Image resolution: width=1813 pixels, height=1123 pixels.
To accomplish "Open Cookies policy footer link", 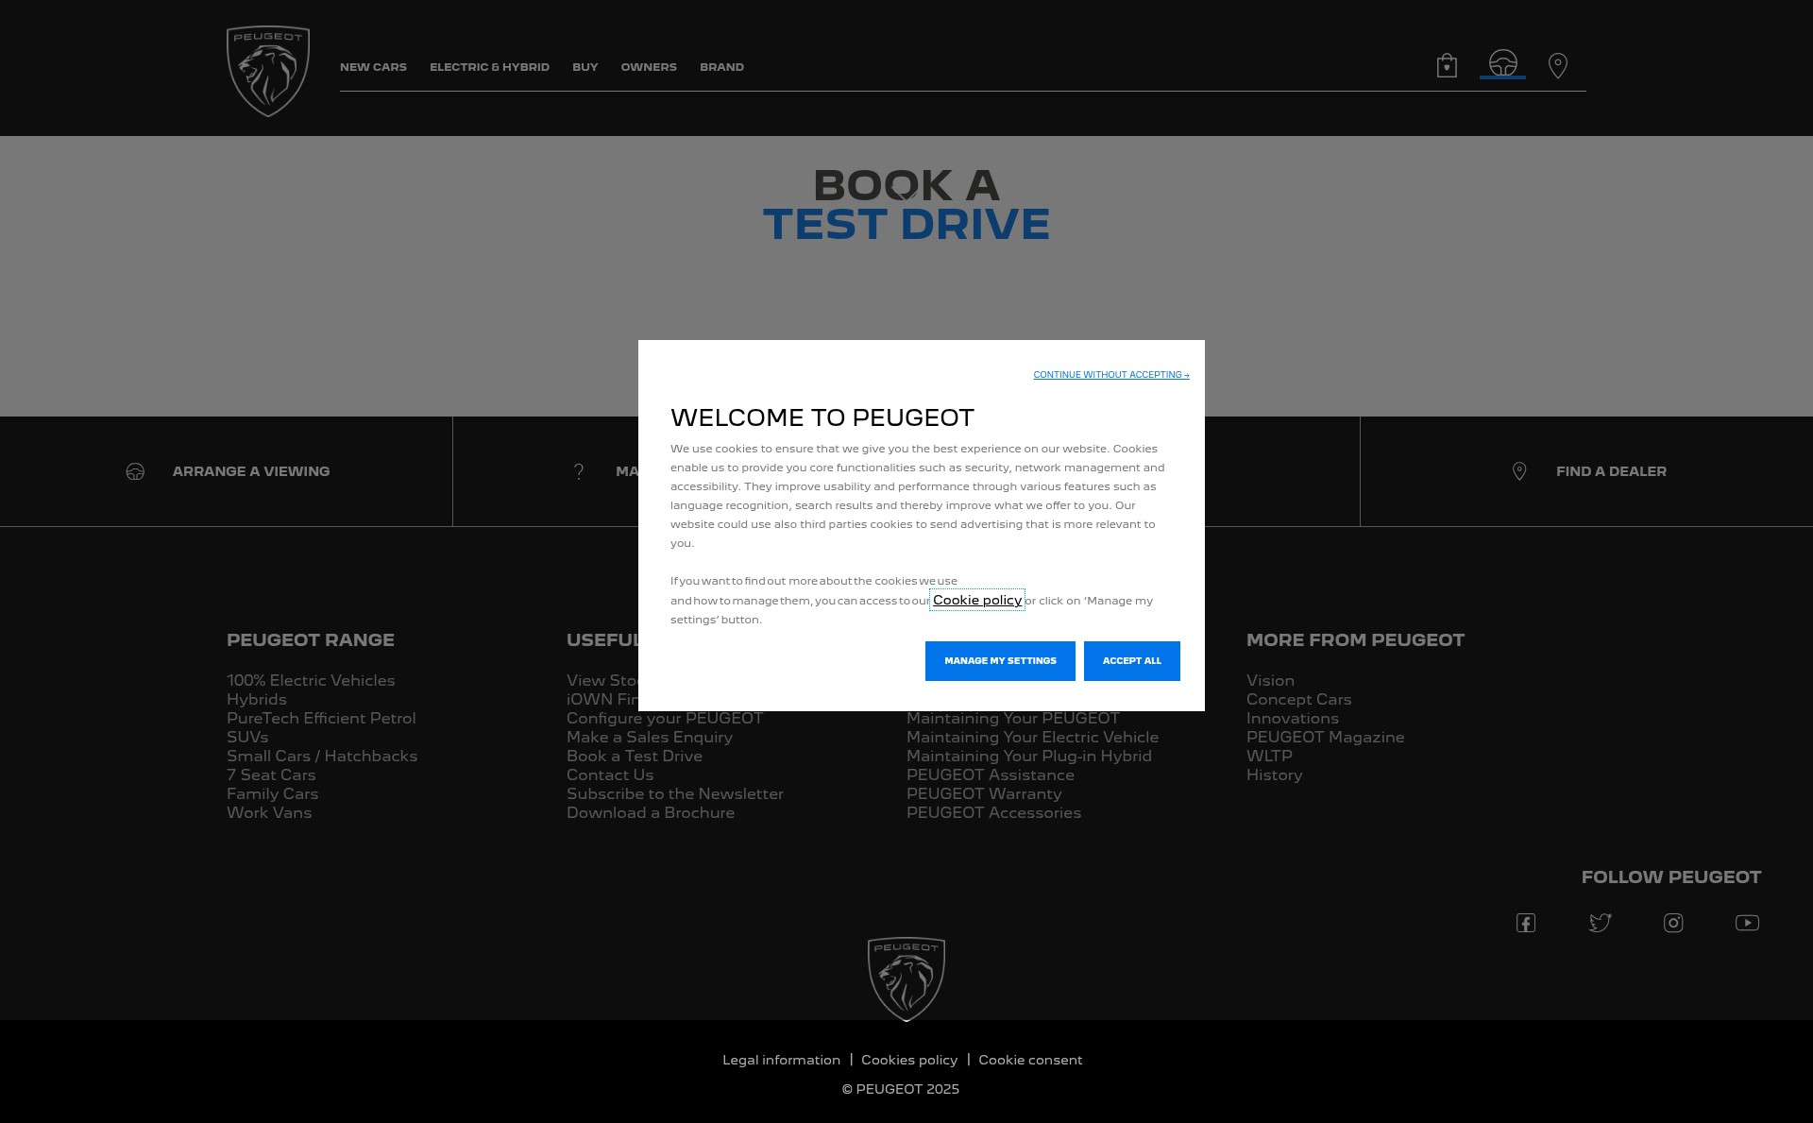I will 909,1060.
